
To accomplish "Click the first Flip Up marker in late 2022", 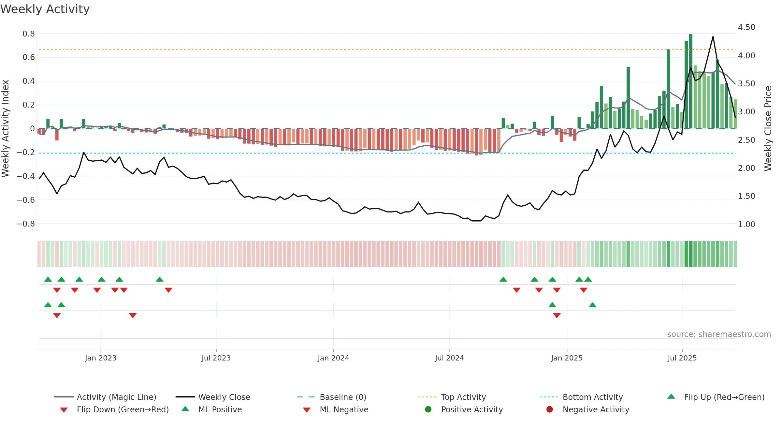I will tap(48, 279).
